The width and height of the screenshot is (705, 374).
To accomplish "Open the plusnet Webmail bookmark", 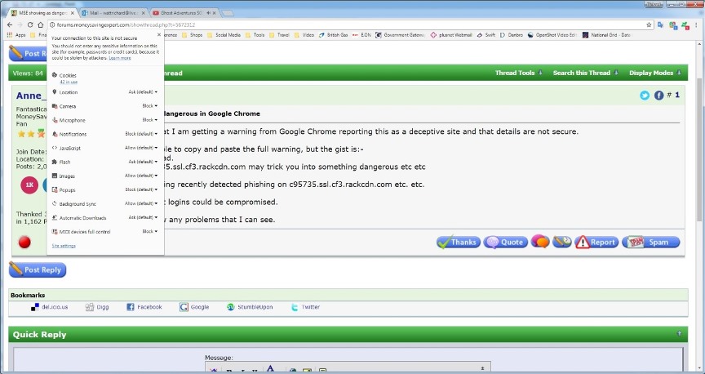I will coord(451,34).
